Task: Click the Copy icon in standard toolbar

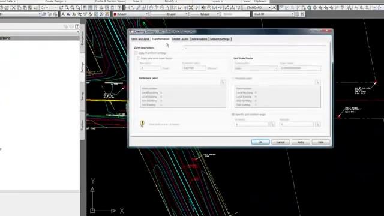Action: 19,8
